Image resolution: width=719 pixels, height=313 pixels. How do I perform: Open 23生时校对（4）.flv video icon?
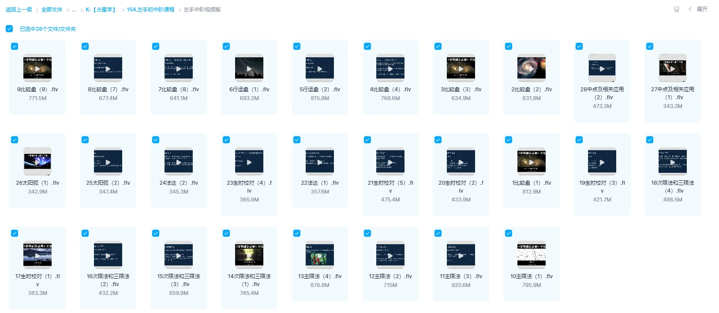click(x=249, y=162)
